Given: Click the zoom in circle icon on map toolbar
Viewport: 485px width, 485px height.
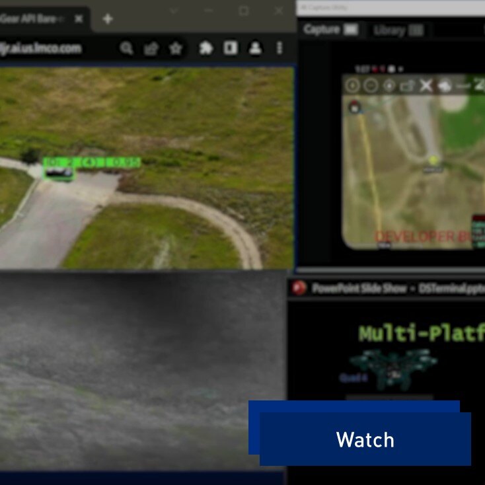Looking at the screenshot, I should pyautogui.click(x=353, y=85).
